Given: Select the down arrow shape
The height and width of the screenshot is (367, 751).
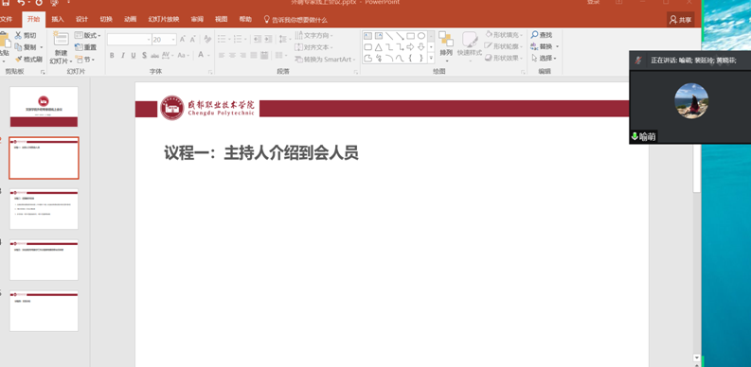Looking at the screenshot, I should 421,47.
